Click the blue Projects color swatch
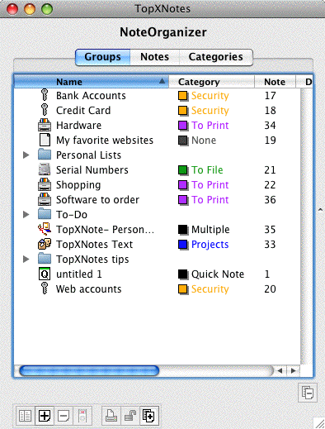325x429 pixels. [183, 245]
